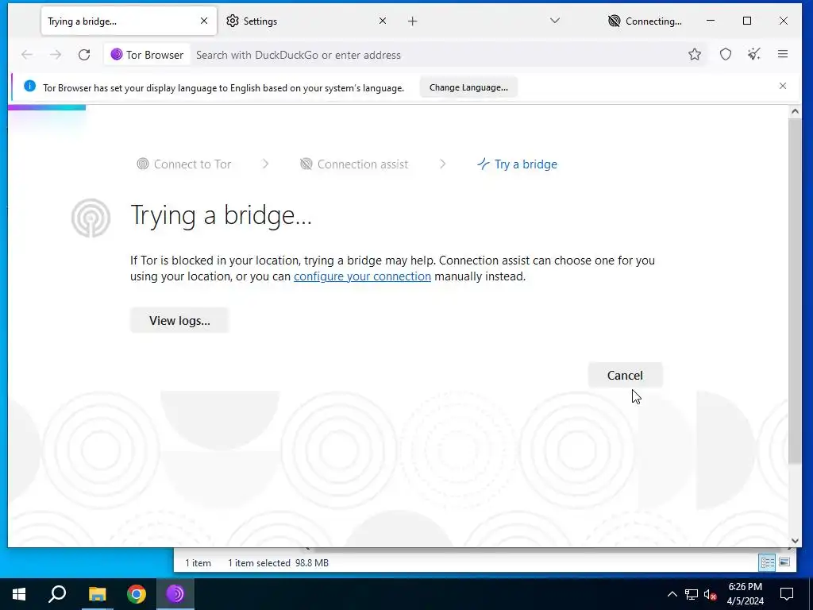This screenshot has height=610, width=813.
Task: Click the Try a bridge breadcrumb
Action: tap(517, 164)
